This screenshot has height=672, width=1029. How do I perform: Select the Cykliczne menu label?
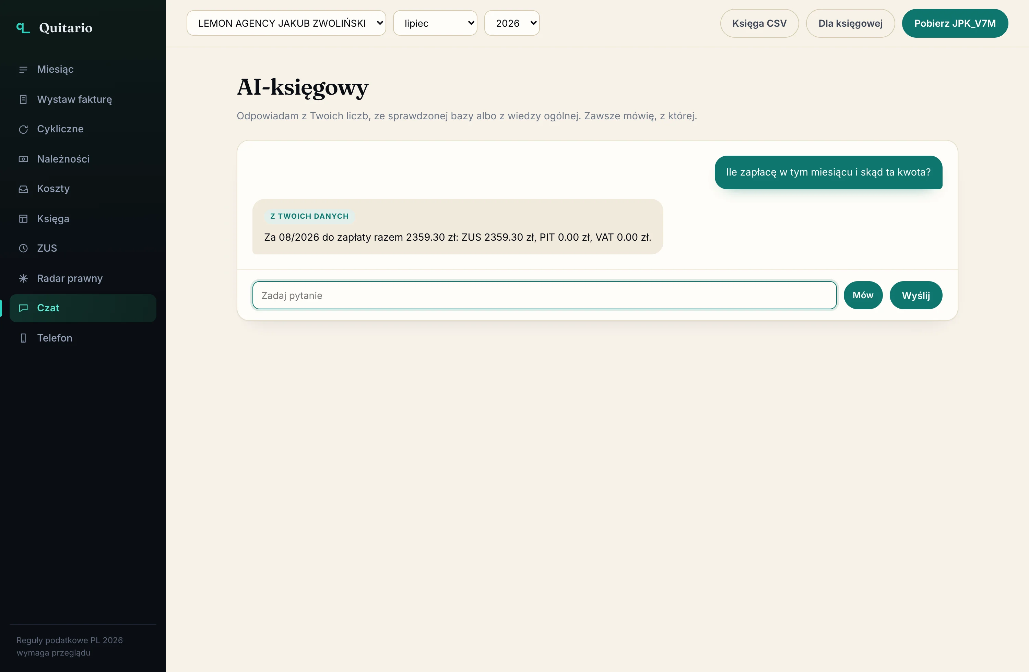point(60,129)
